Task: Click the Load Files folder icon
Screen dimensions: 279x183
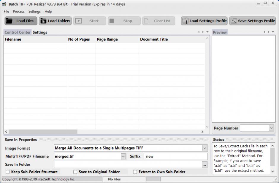Action: [x=9, y=21]
